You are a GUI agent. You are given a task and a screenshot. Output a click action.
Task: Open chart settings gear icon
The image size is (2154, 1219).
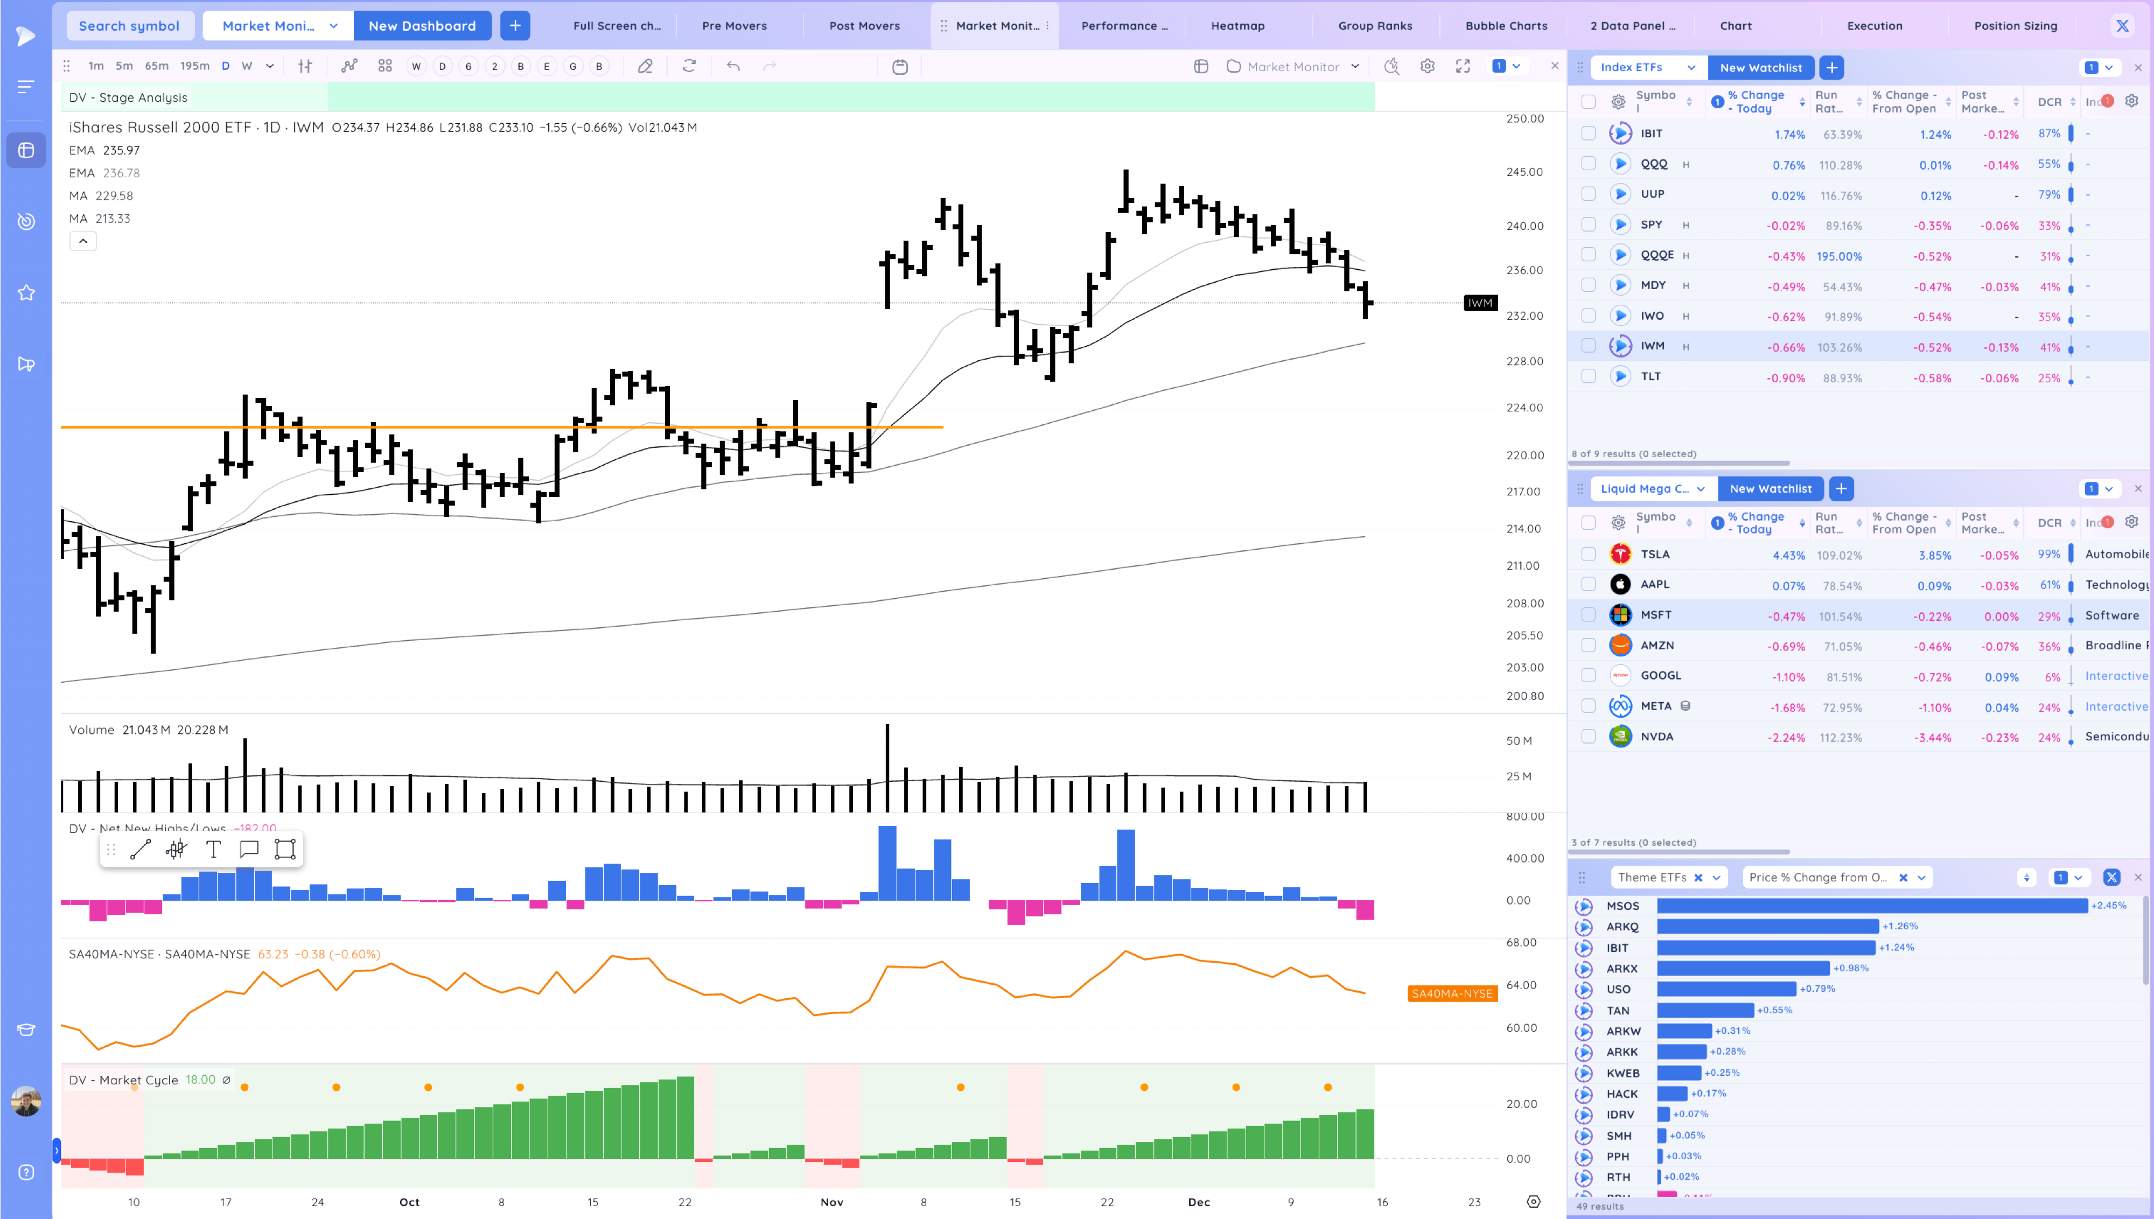pos(1428,66)
